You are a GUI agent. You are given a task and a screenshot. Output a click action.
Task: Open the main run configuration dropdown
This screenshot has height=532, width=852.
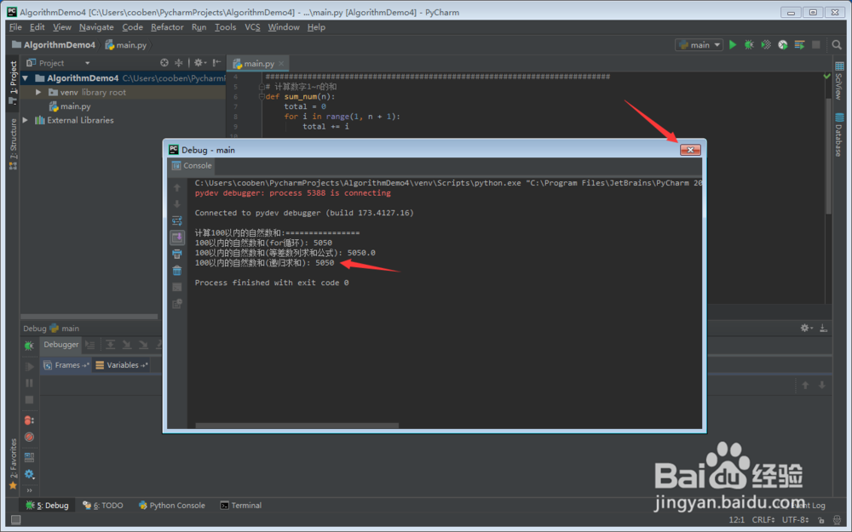699,45
